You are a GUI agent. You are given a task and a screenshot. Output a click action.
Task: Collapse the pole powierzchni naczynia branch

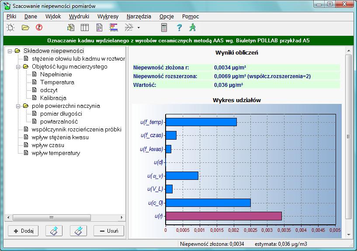(18, 106)
